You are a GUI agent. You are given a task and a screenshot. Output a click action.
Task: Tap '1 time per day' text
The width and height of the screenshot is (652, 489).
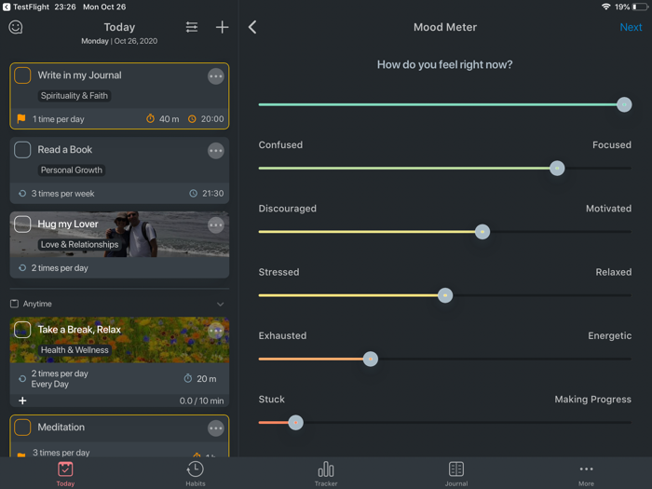[x=58, y=119]
